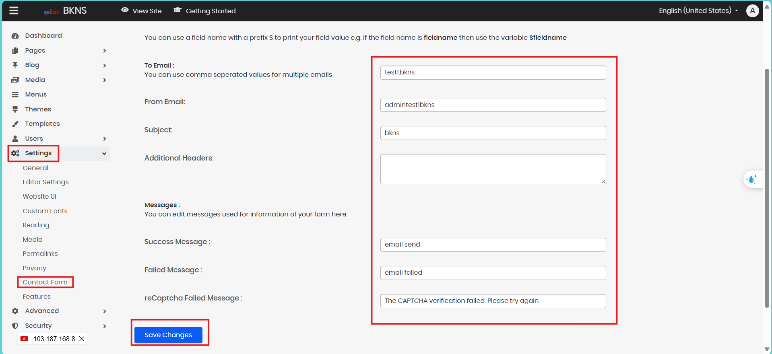Expand the Users submenu chevron
This screenshot has height=354, width=772.
tap(105, 139)
